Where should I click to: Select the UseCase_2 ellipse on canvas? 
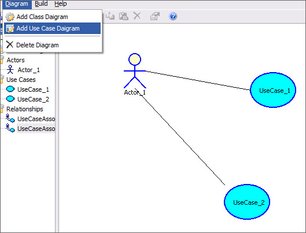(247, 202)
